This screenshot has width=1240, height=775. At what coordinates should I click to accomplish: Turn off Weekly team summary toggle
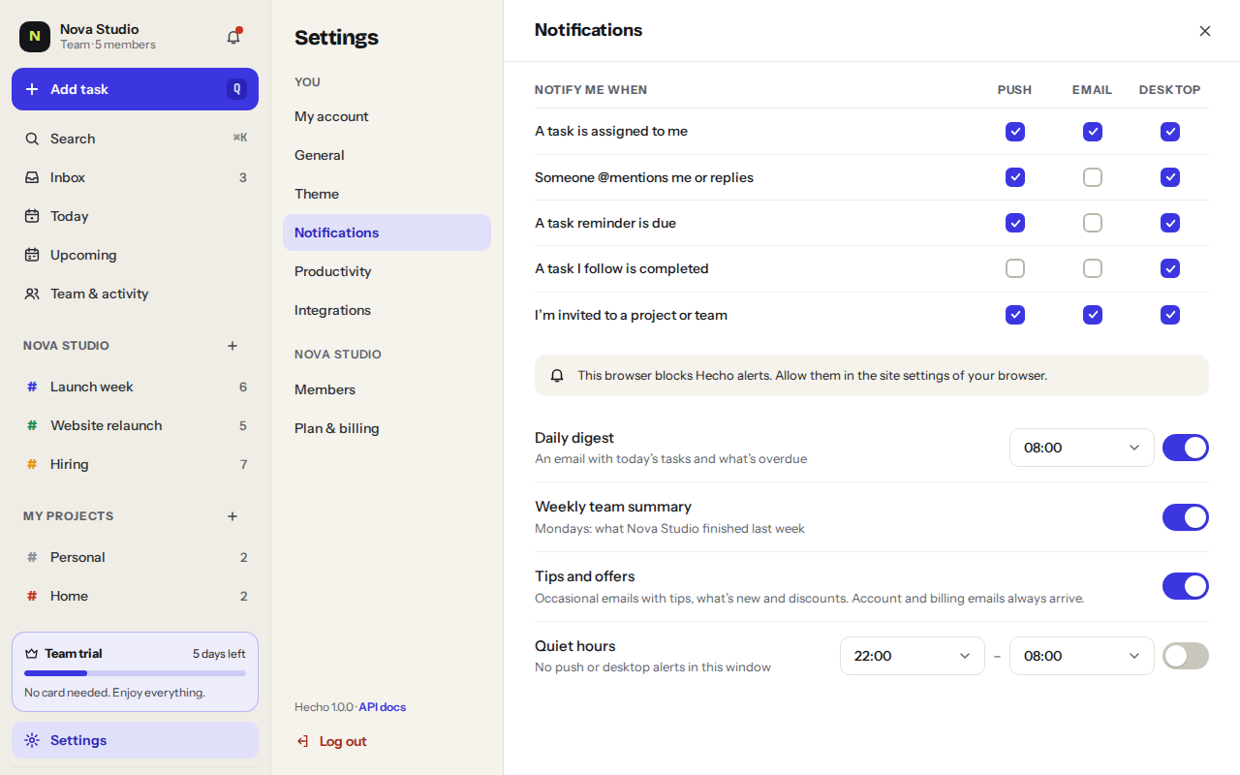click(x=1186, y=517)
